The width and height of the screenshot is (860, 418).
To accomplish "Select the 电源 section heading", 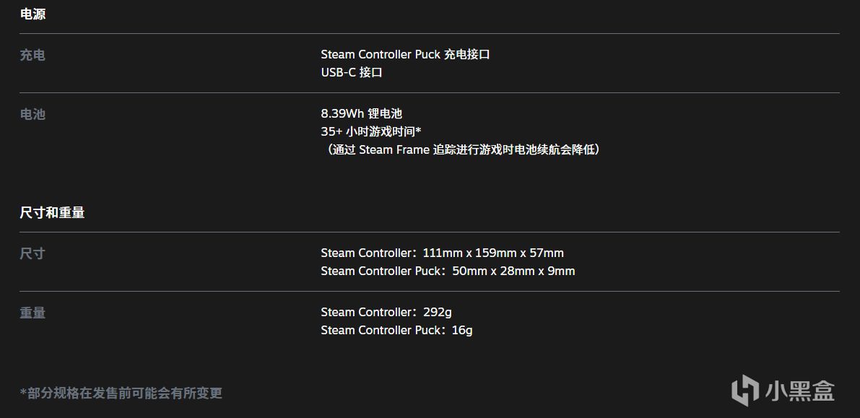I will 32,14.
